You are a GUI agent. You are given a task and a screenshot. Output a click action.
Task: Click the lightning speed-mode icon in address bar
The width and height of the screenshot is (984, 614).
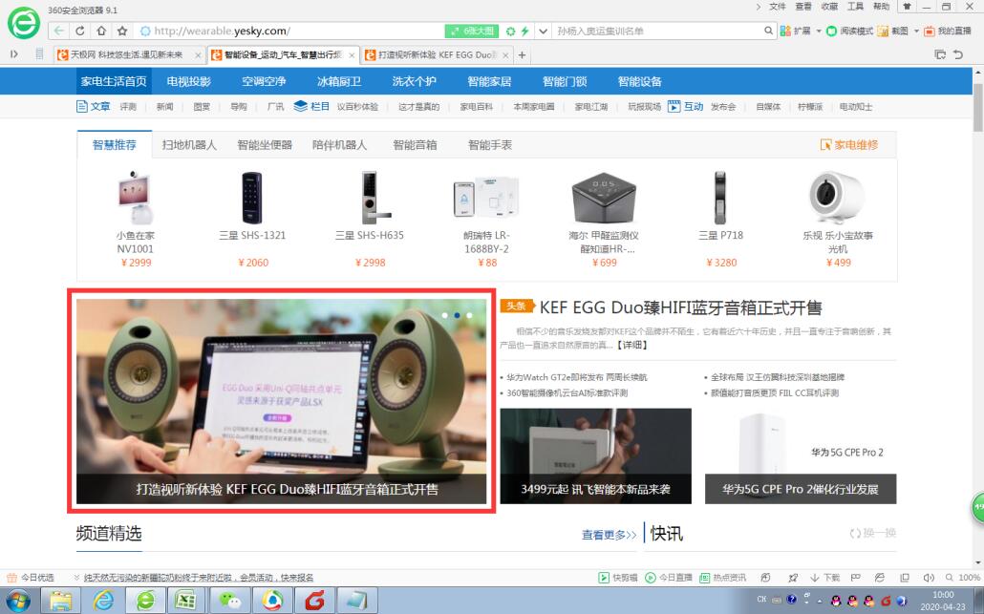click(524, 31)
